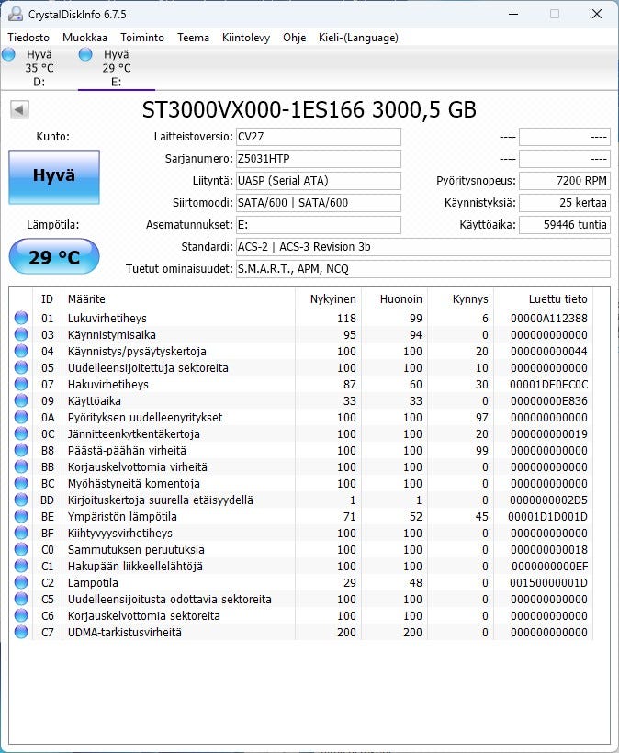This screenshot has width=619, height=753.
Task: Click the Määrite column header
Action: pos(178,298)
